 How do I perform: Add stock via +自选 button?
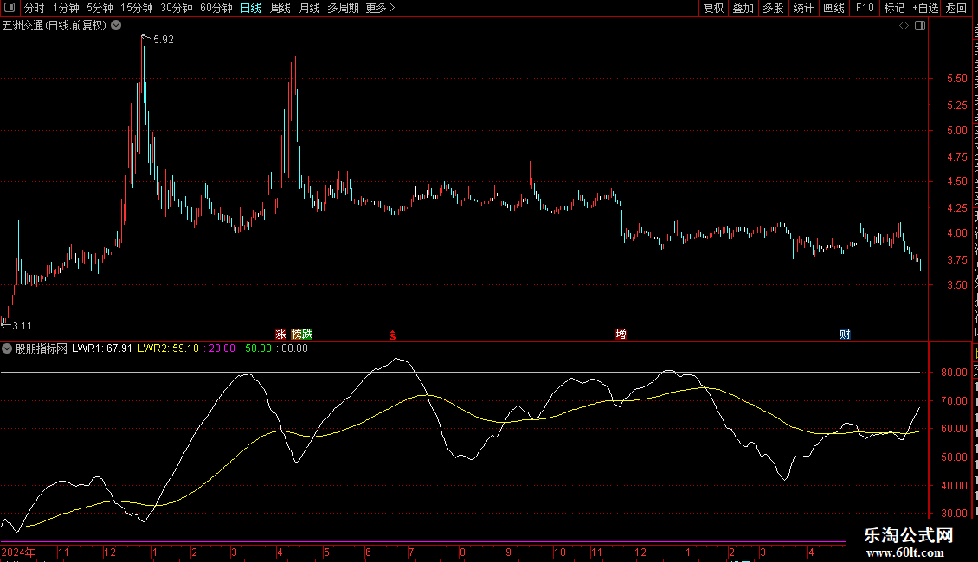(x=925, y=8)
